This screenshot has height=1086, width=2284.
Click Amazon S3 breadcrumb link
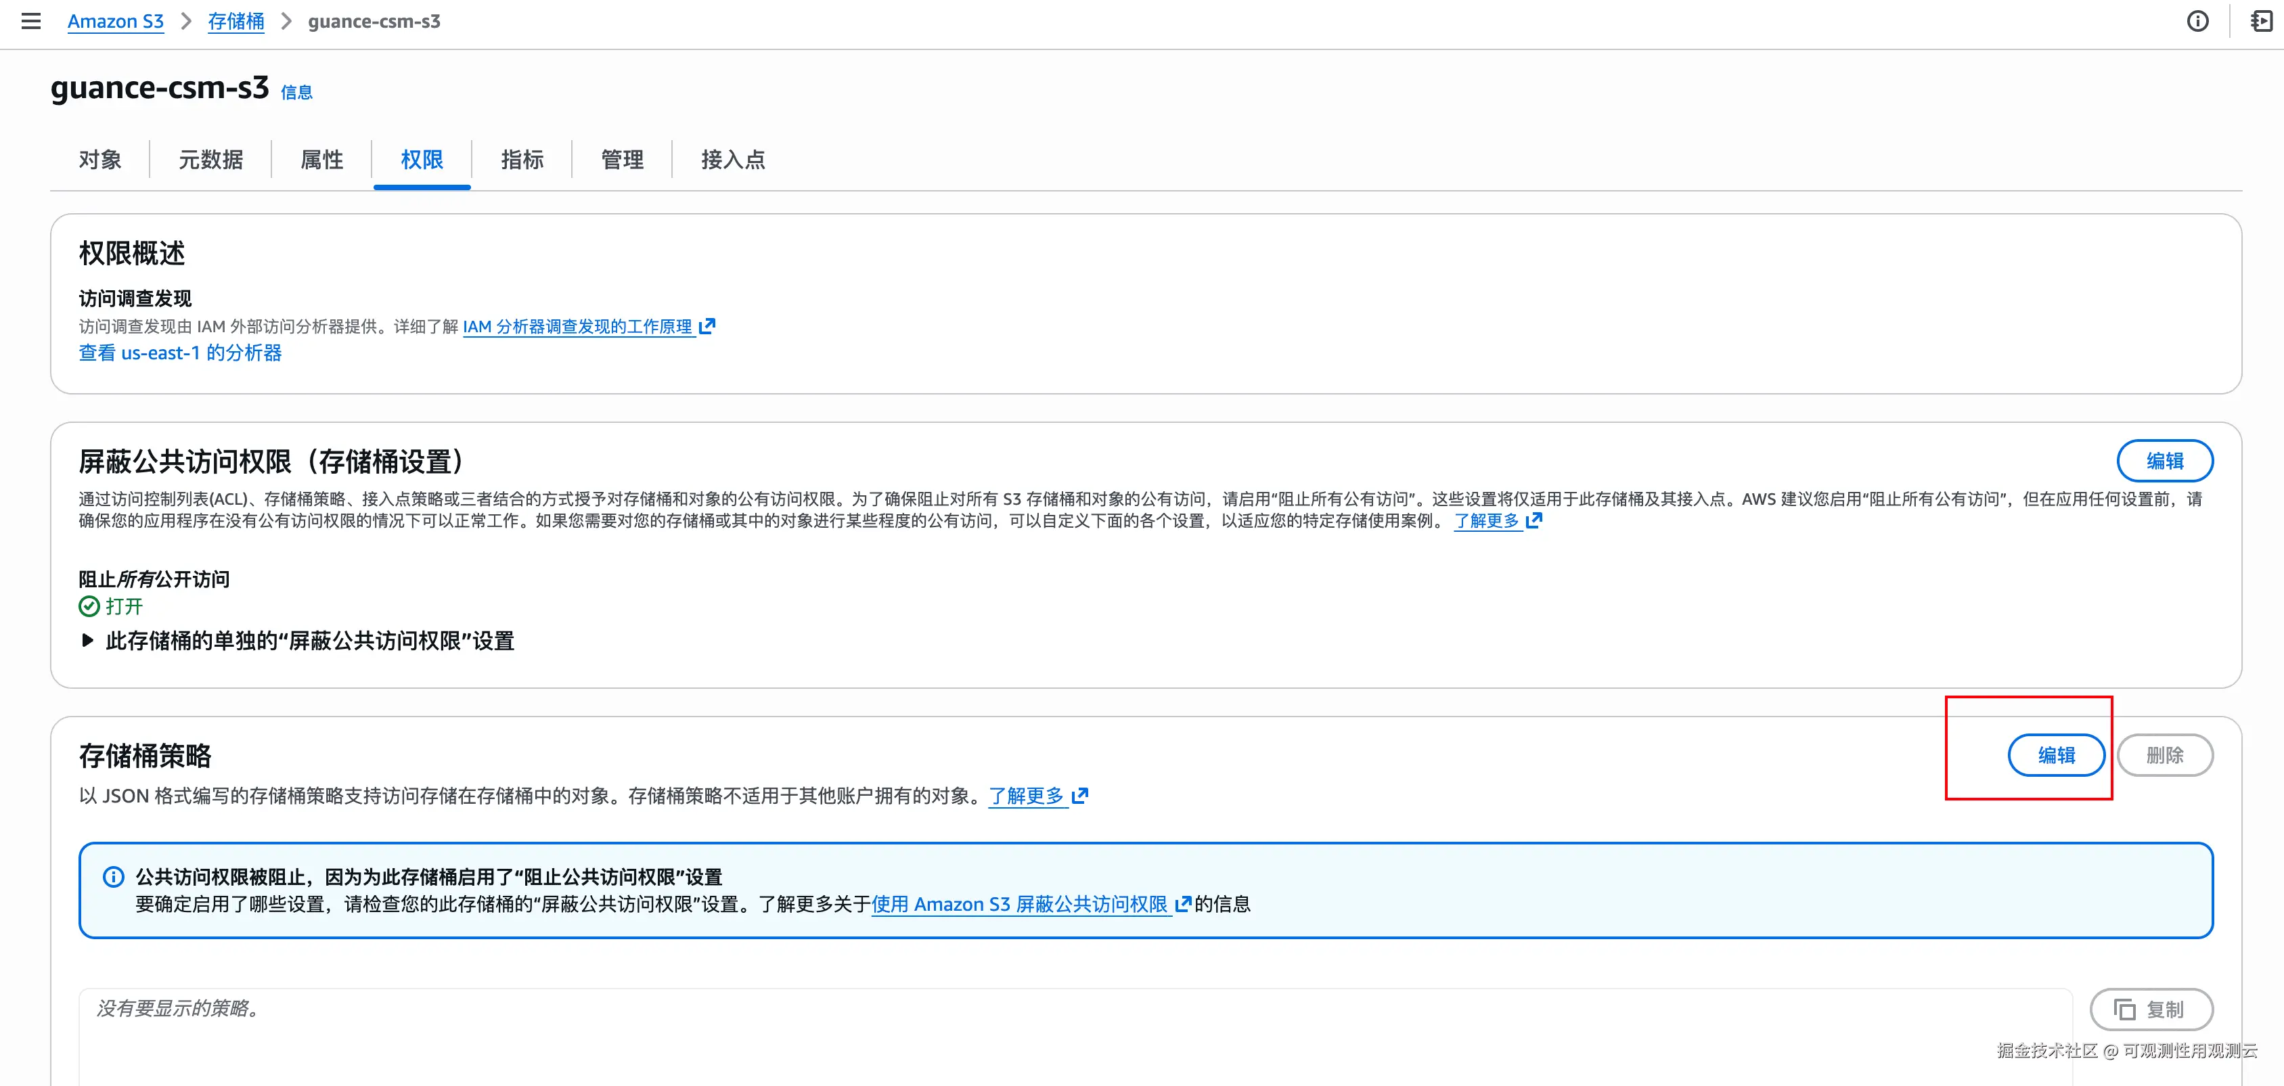pyautogui.click(x=115, y=21)
